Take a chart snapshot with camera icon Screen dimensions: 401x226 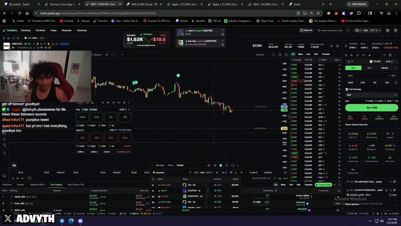tap(286, 55)
